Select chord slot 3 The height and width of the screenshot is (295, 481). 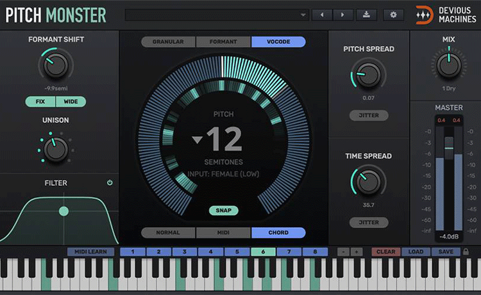tap(185, 251)
